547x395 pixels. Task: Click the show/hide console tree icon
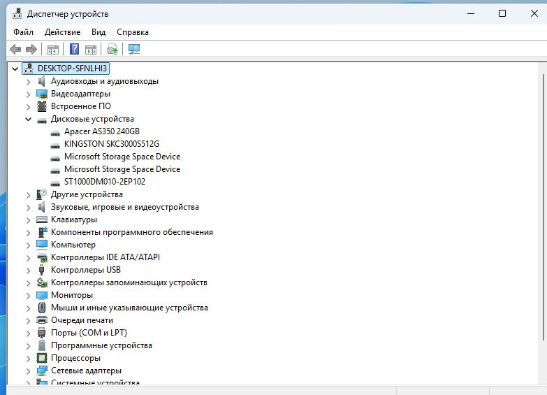[x=52, y=49]
